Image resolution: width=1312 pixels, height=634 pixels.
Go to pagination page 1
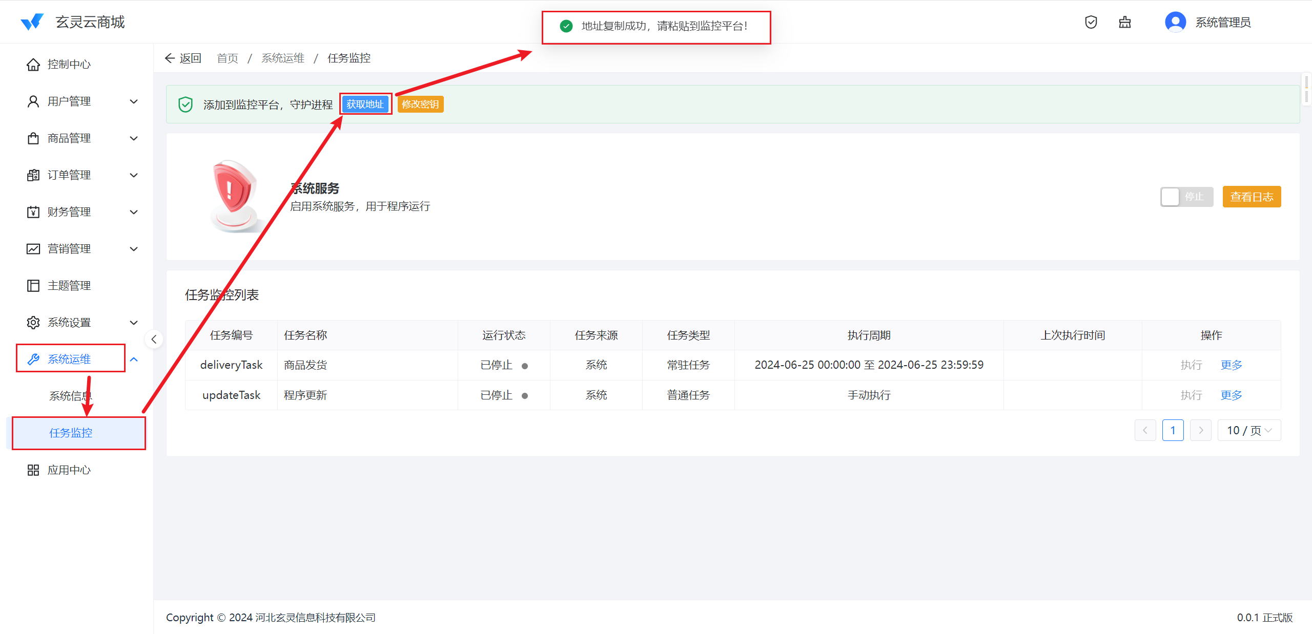(1173, 430)
